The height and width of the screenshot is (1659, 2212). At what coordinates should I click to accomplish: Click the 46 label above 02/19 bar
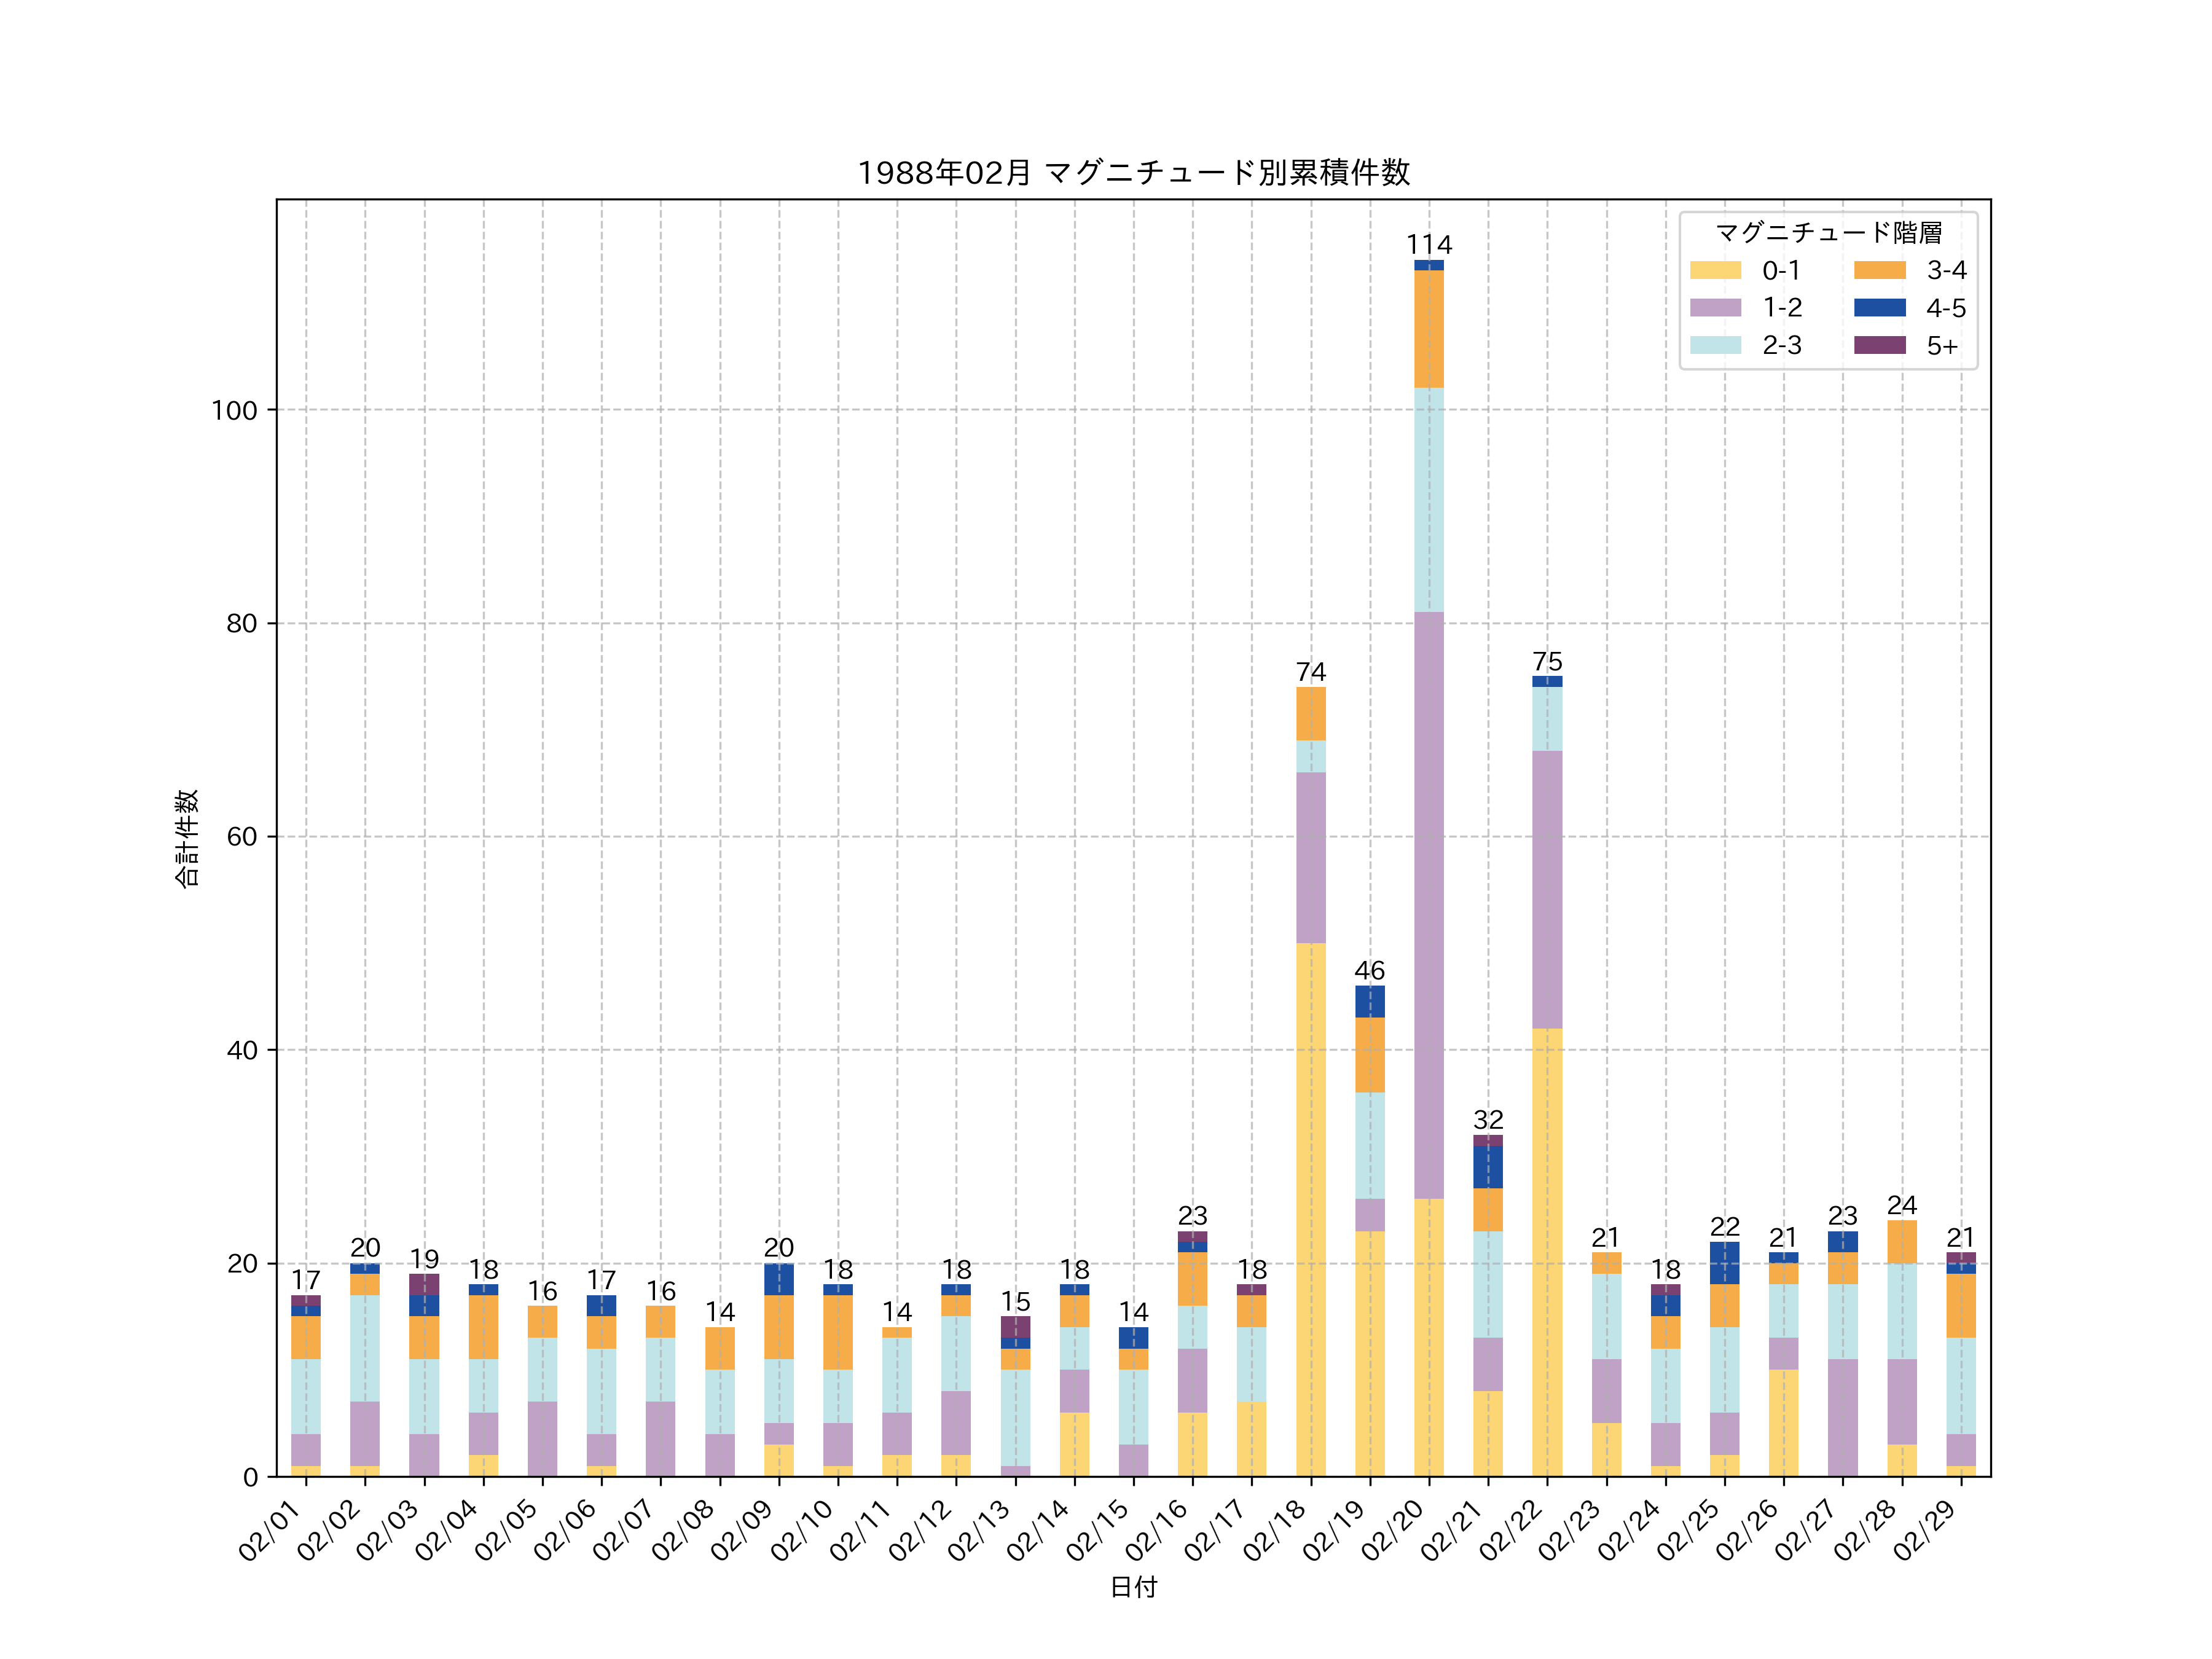click(x=1369, y=971)
